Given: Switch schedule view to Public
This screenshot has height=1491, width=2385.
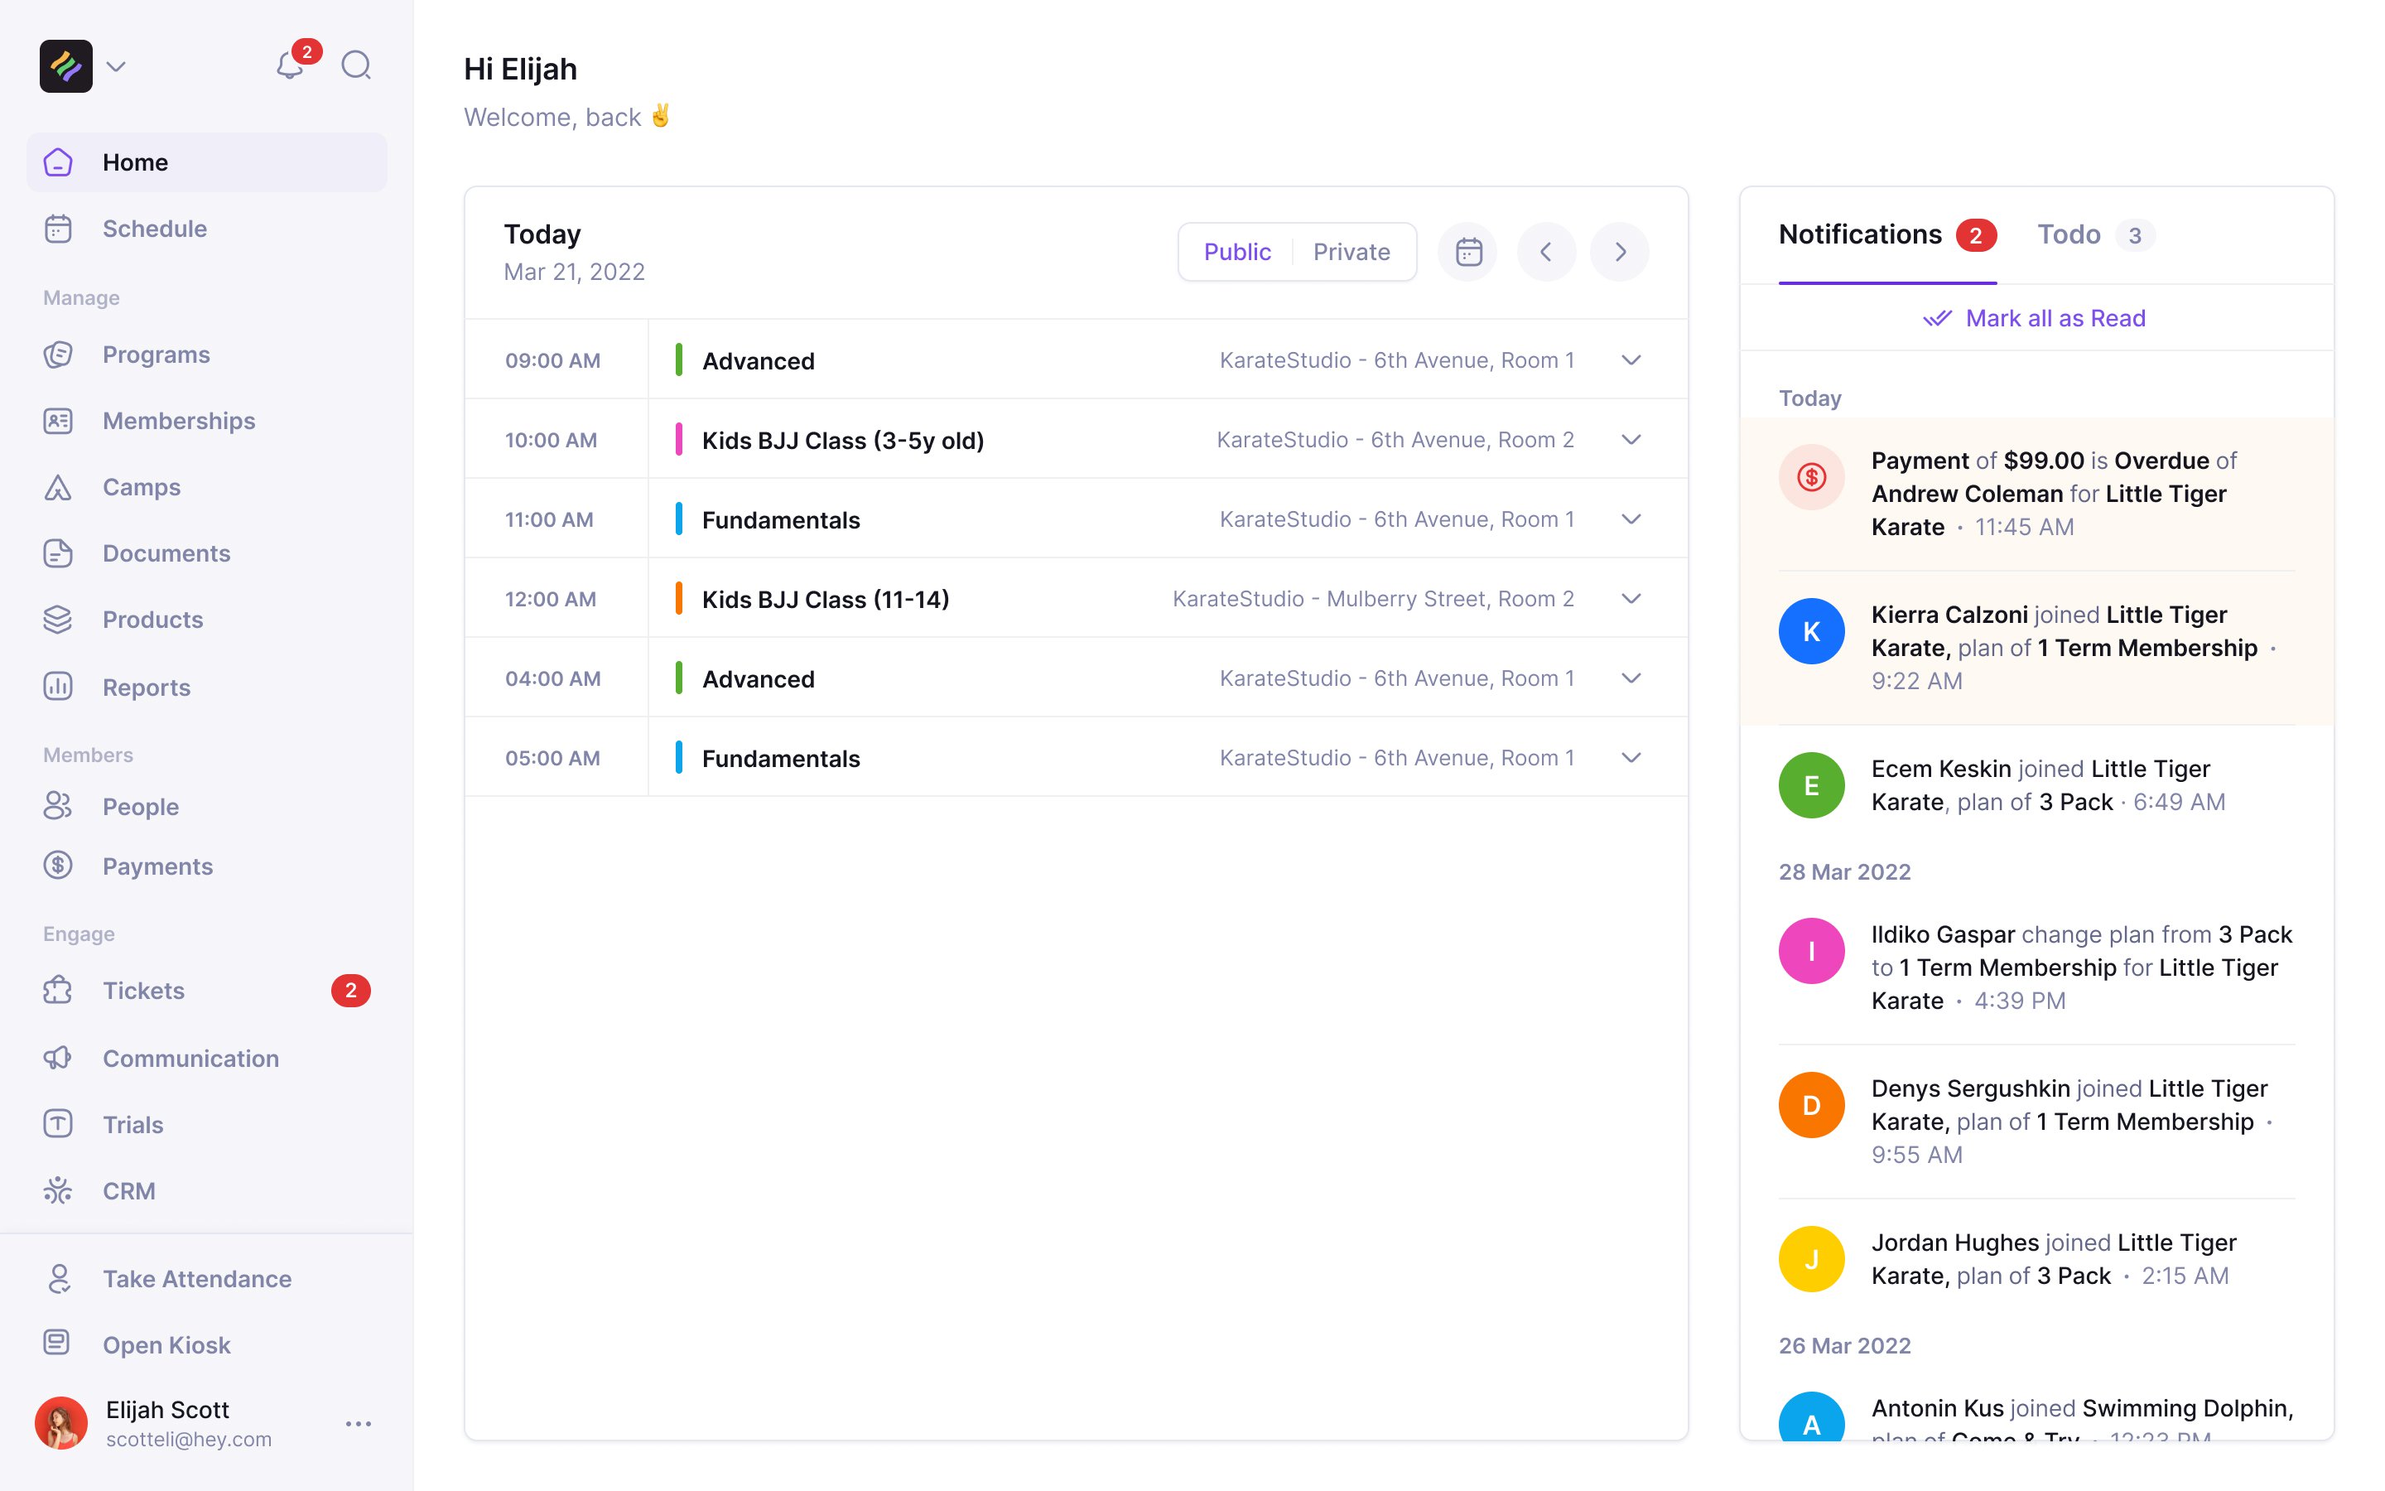Looking at the screenshot, I should click(1237, 252).
